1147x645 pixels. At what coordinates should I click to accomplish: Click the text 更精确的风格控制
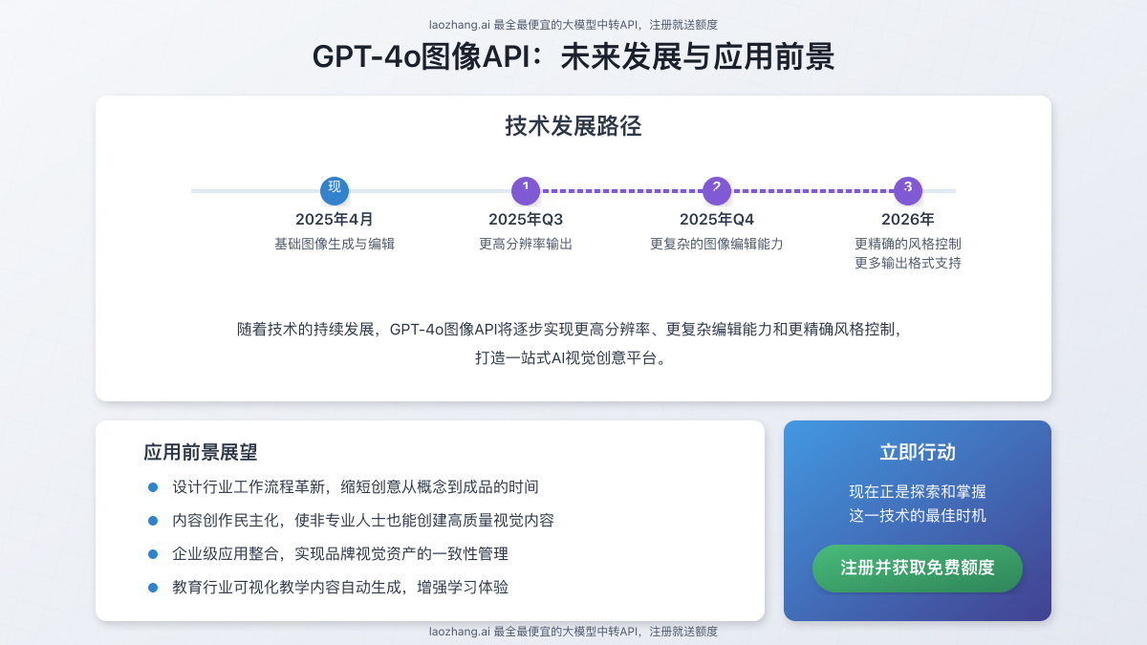[x=908, y=244]
